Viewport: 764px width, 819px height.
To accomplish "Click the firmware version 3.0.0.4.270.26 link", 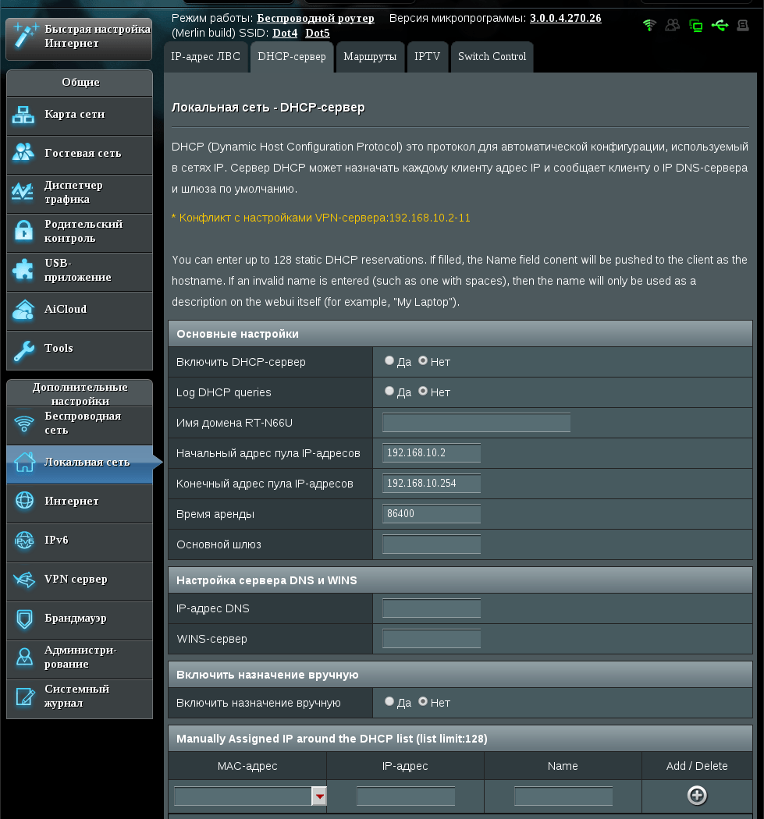I will click(x=565, y=18).
